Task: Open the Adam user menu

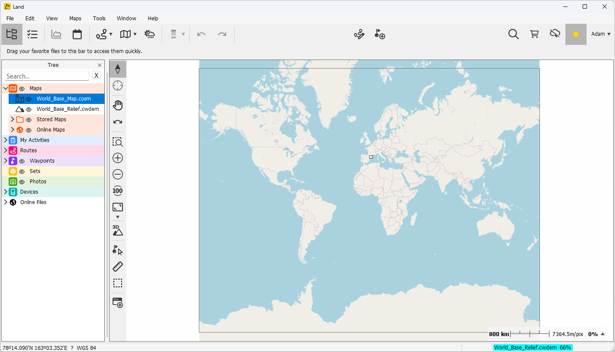Action: click(x=600, y=34)
